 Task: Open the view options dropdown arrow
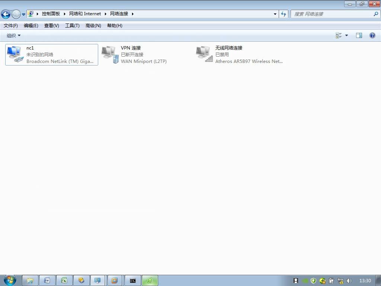(x=346, y=35)
